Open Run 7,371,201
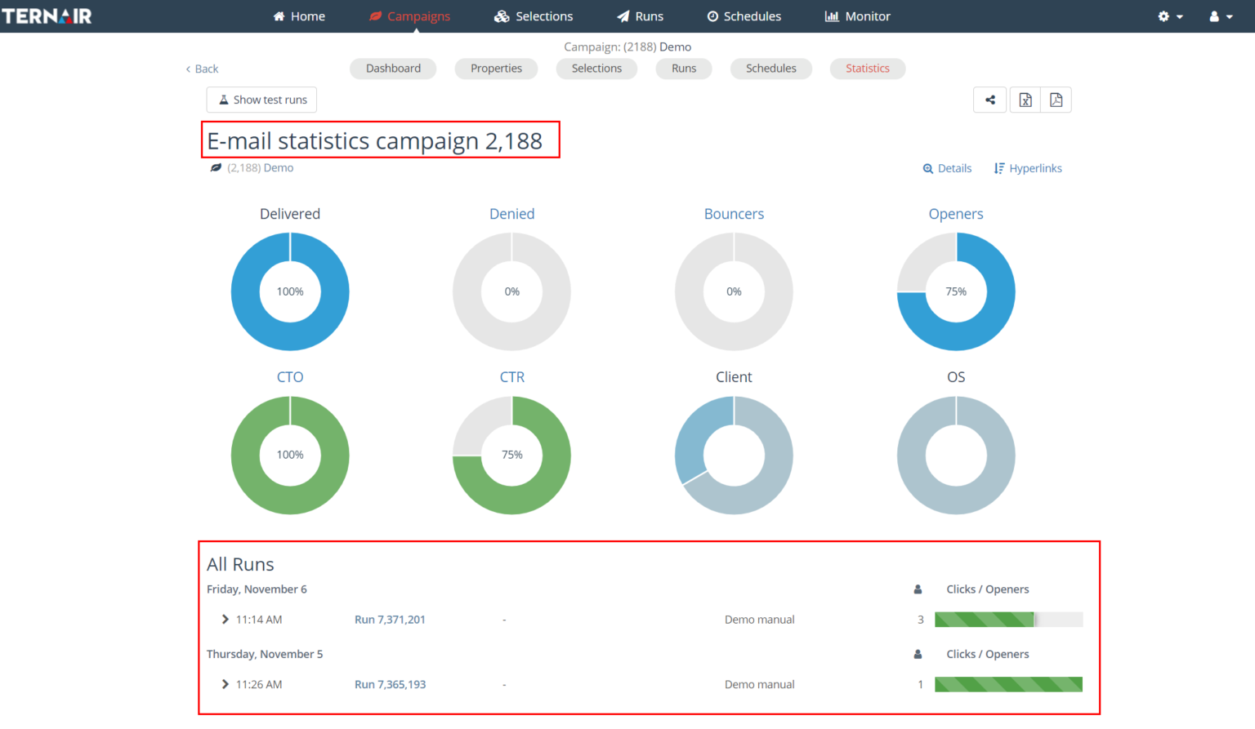1255x729 pixels. [x=390, y=620]
